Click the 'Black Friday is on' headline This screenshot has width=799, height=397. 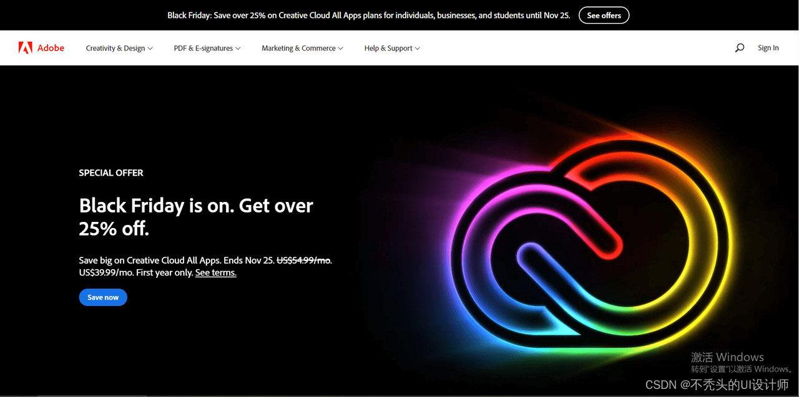tap(196, 217)
